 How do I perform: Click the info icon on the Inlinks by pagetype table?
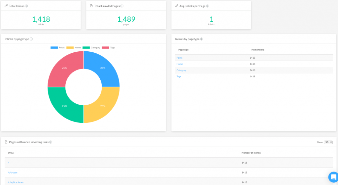(202, 39)
